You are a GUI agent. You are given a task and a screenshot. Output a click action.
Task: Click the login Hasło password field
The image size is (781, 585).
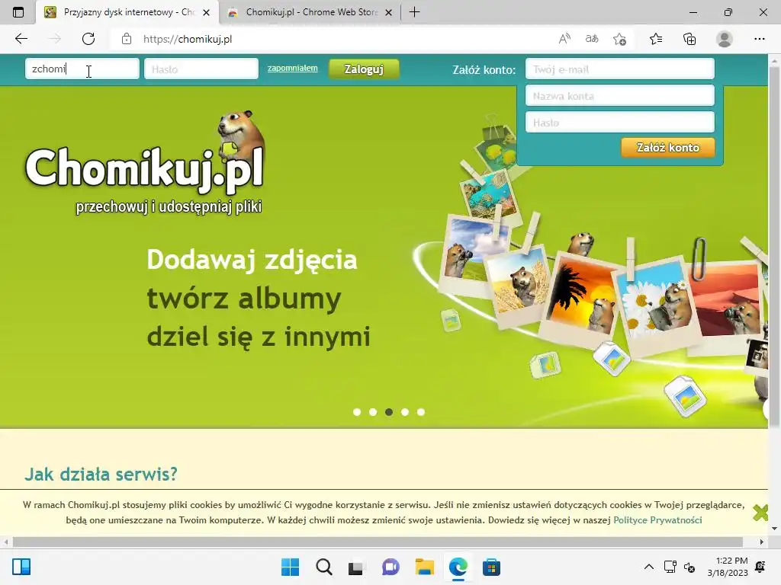[201, 69]
